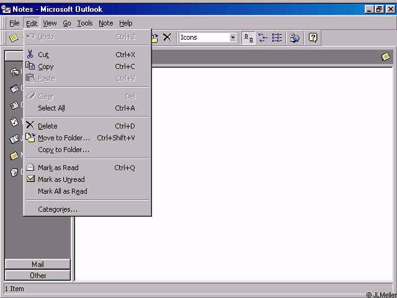Open the Go menu
This screenshot has height=298, width=397.
[67, 24]
